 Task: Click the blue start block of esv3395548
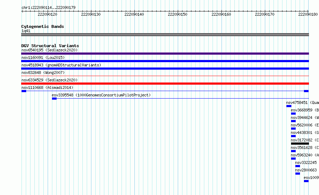click(x=54, y=99)
